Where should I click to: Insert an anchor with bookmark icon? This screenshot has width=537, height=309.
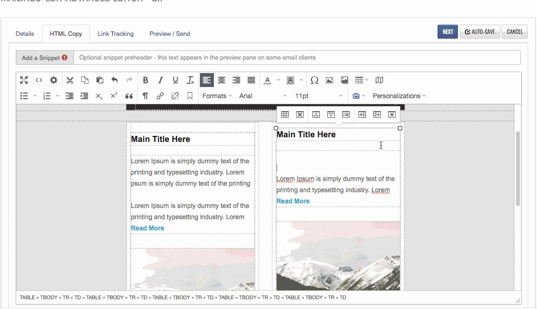click(x=190, y=96)
